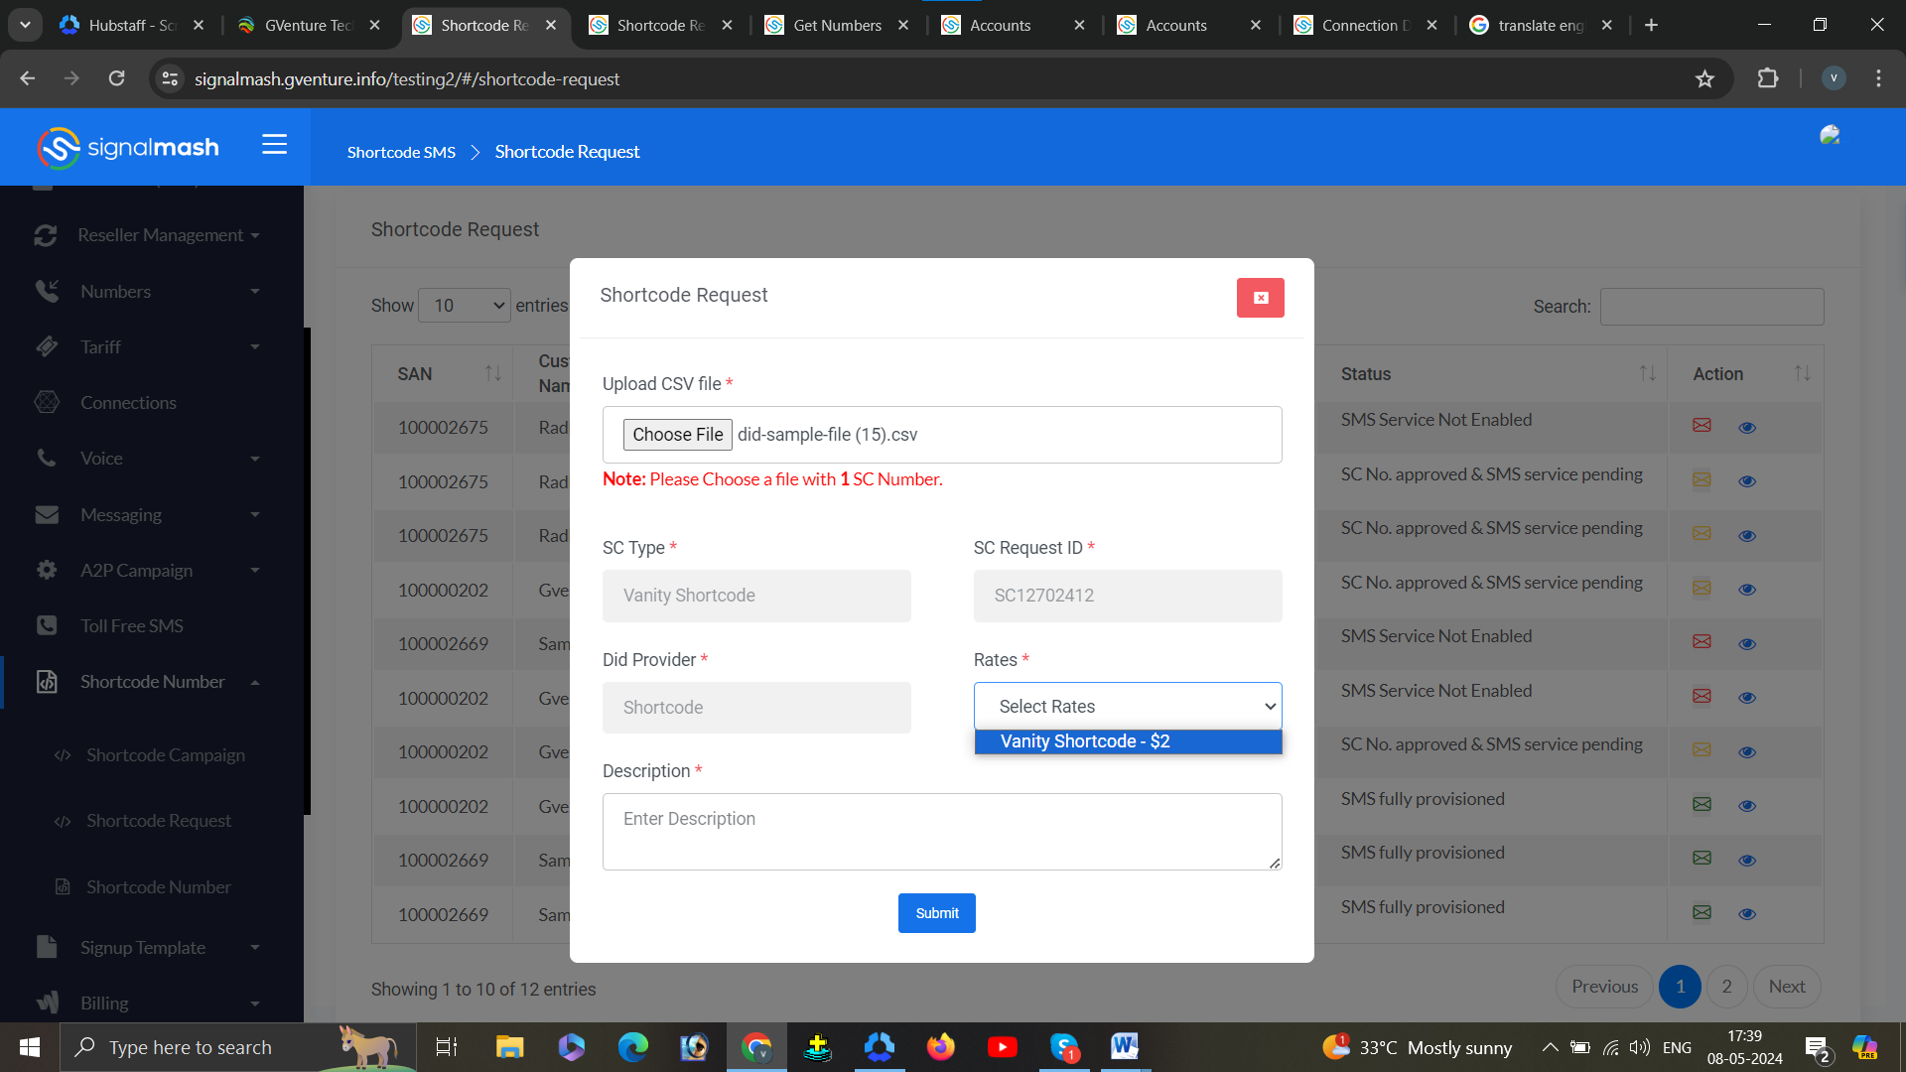View details eye icon in fifth row
Viewport: 1906px width, 1072px height.
tap(1747, 644)
